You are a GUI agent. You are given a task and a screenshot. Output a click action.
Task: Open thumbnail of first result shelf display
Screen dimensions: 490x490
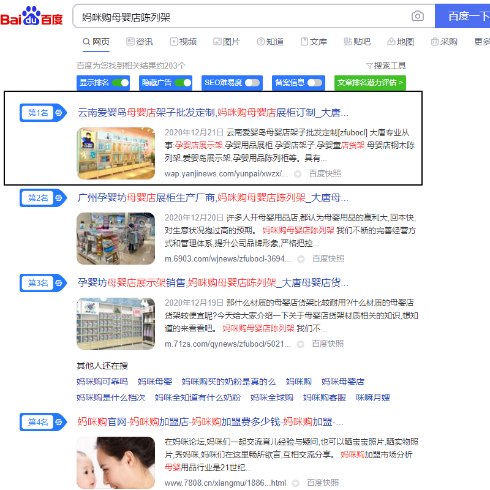click(x=116, y=154)
